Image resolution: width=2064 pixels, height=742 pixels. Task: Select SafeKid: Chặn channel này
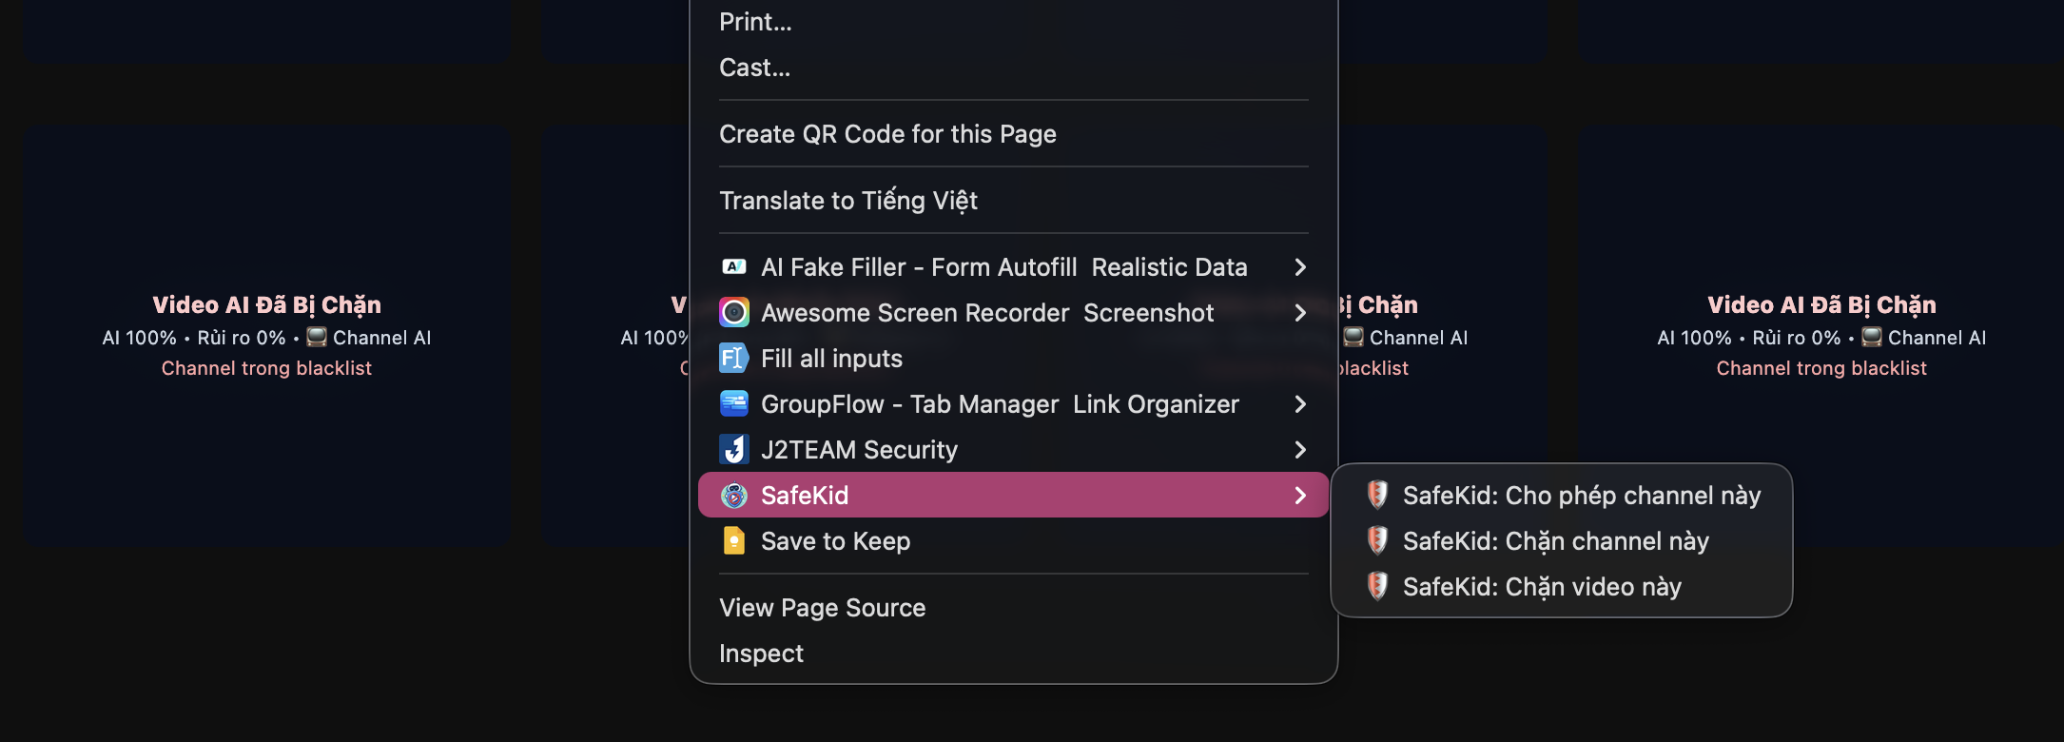[x=1555, y=541]
